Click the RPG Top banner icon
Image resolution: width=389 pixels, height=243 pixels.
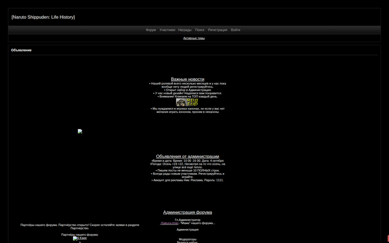tap(187, 103)
